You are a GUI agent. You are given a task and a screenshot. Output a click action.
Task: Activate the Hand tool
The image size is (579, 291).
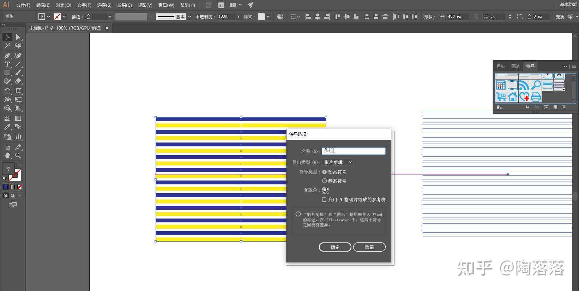[7, 156]
